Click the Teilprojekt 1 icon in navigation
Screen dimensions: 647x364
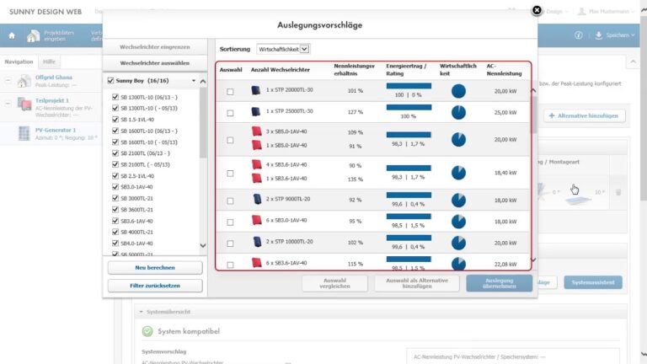pos(24,104)
